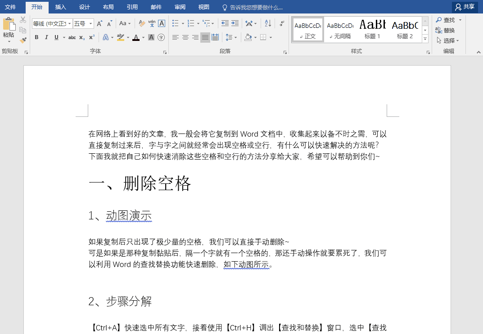Apply character border with the boxed A icon

click(x=162, y=23)
